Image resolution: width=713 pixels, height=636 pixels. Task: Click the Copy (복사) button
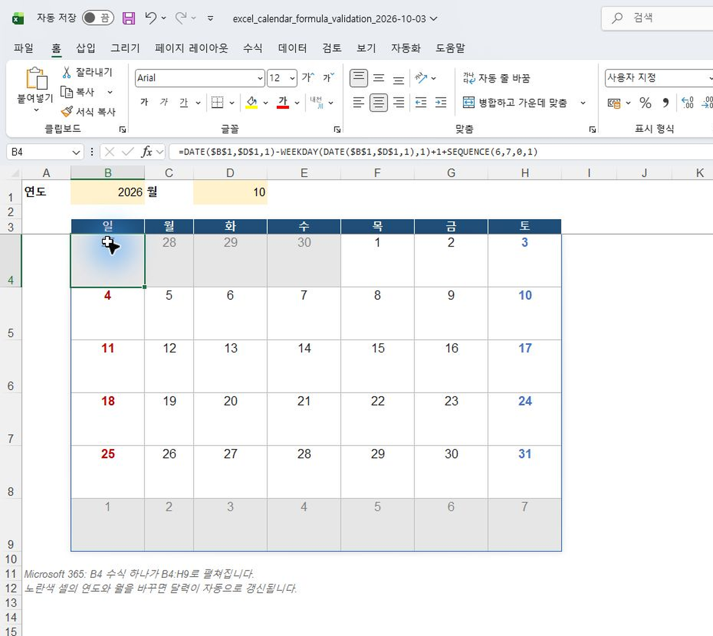pyautogui.click(x=78, y=92)
